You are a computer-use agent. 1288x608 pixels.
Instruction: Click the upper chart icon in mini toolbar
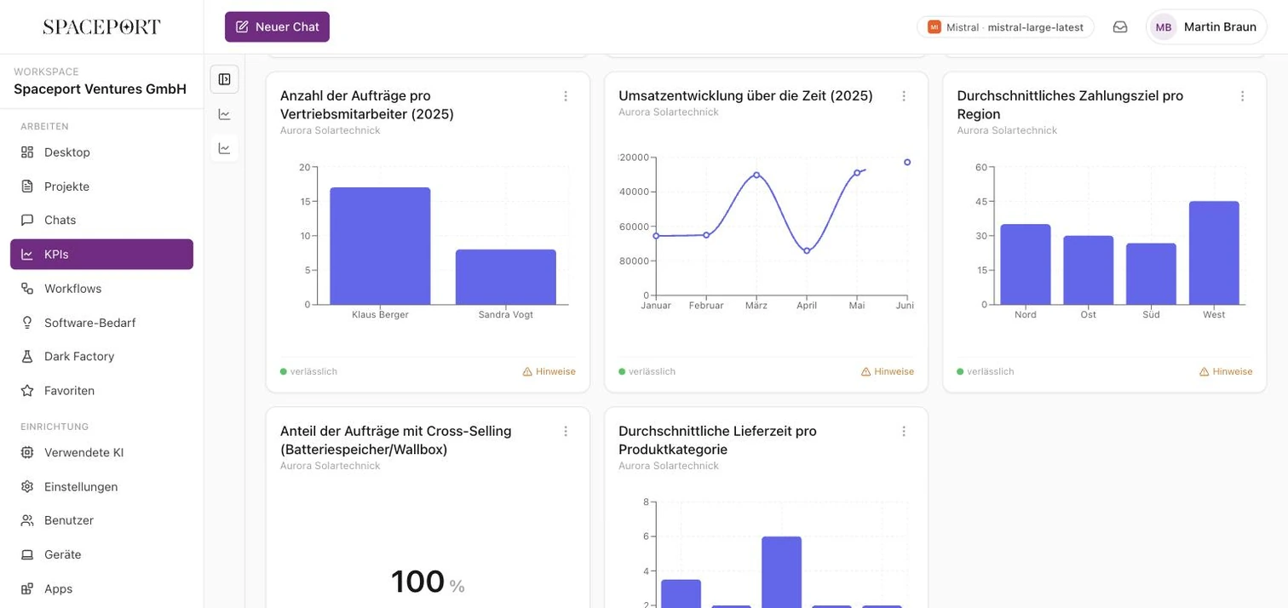coord(224,114)
